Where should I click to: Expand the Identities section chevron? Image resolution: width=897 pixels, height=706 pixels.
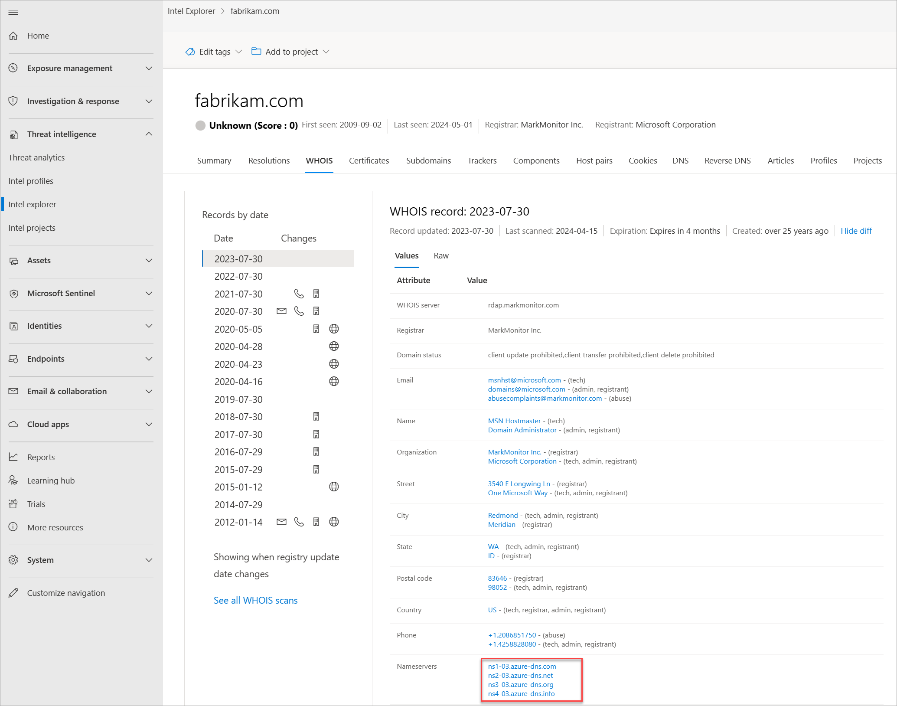click(149, 326)
